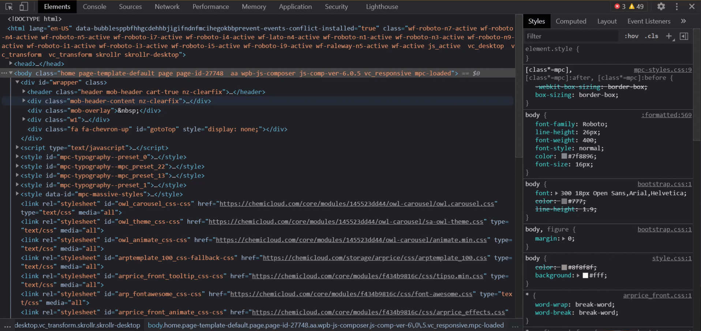Expand the head element node
The image size is (701, 331).
click(11, 64)
